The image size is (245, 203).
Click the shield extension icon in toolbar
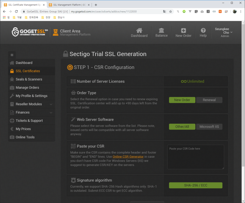pyautogui.click(x=196, y=11)
